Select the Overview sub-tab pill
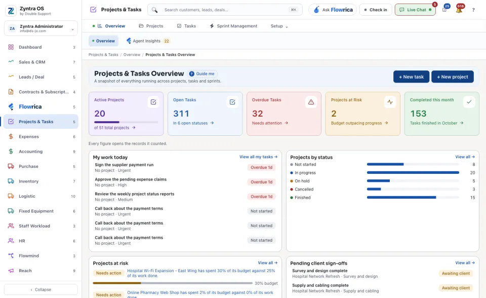This screenshot has width=486, height=298. tap(103, 41)
